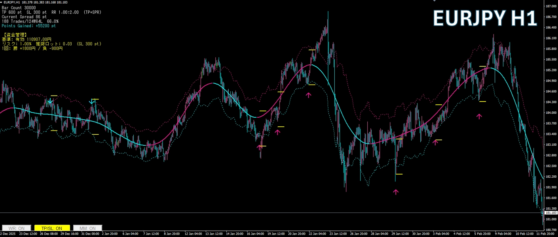Click the 1回: 勝 +1800円 / 負 -900円 line
The width and height of the screenshot is (558, 237).
(x=32, y=49)
